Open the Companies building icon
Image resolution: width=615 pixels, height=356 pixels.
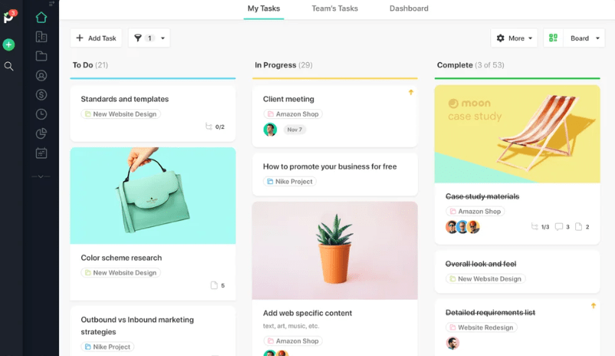tap(41, 37)
